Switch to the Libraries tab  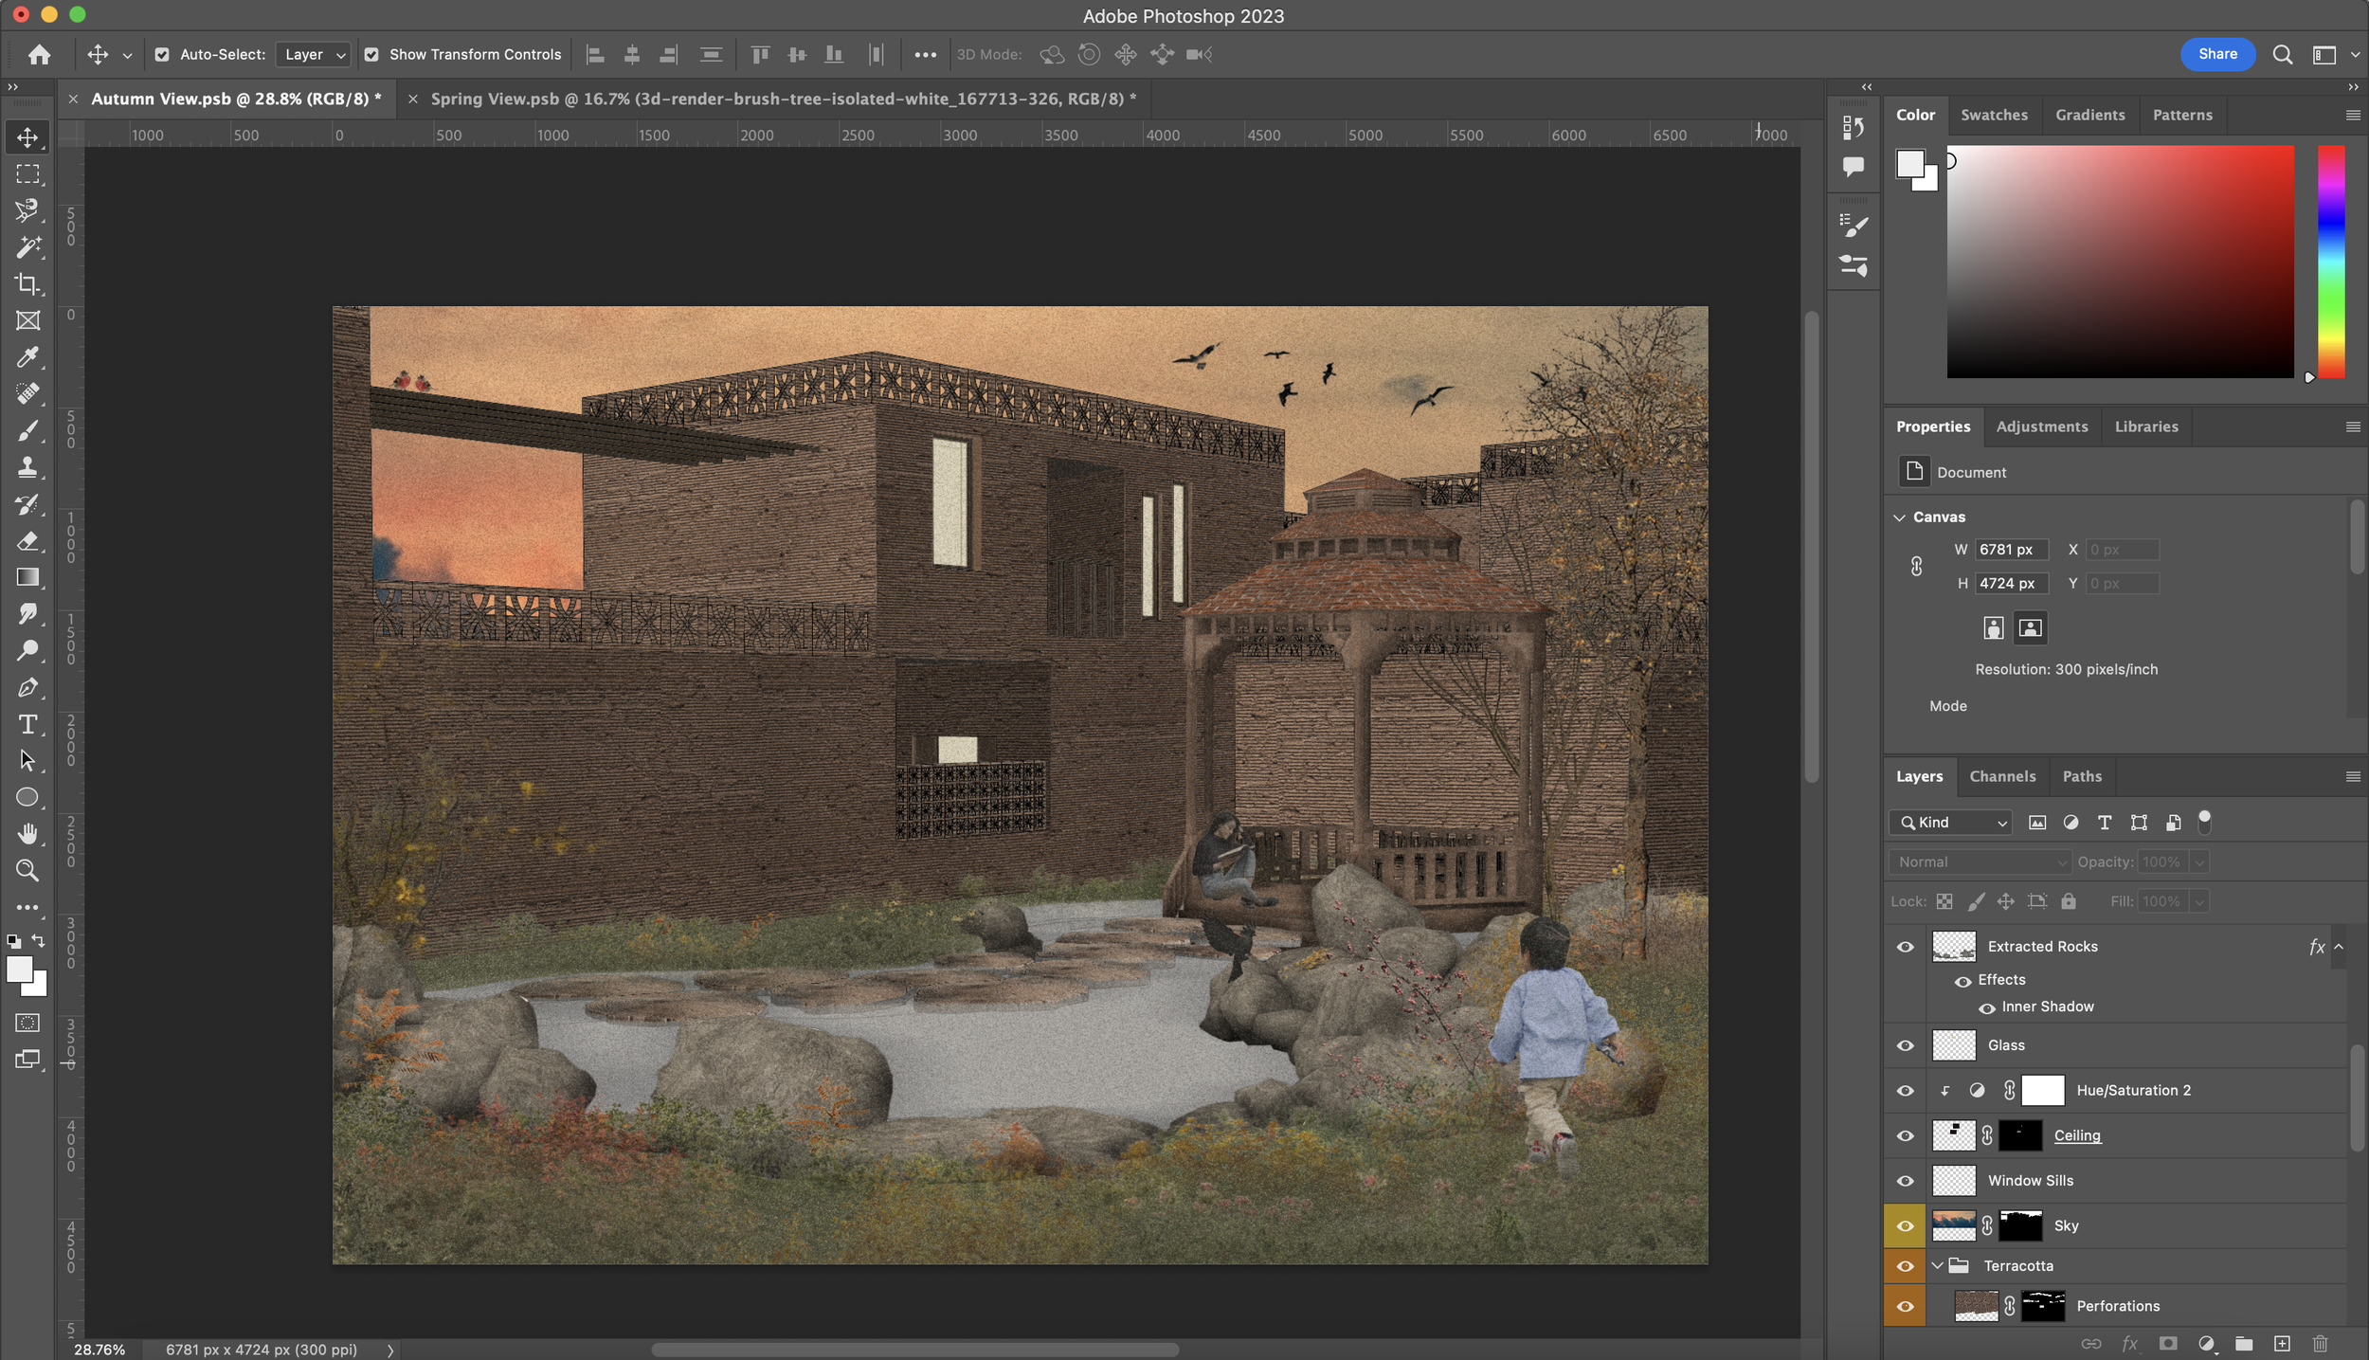[x=2144, y=426]
